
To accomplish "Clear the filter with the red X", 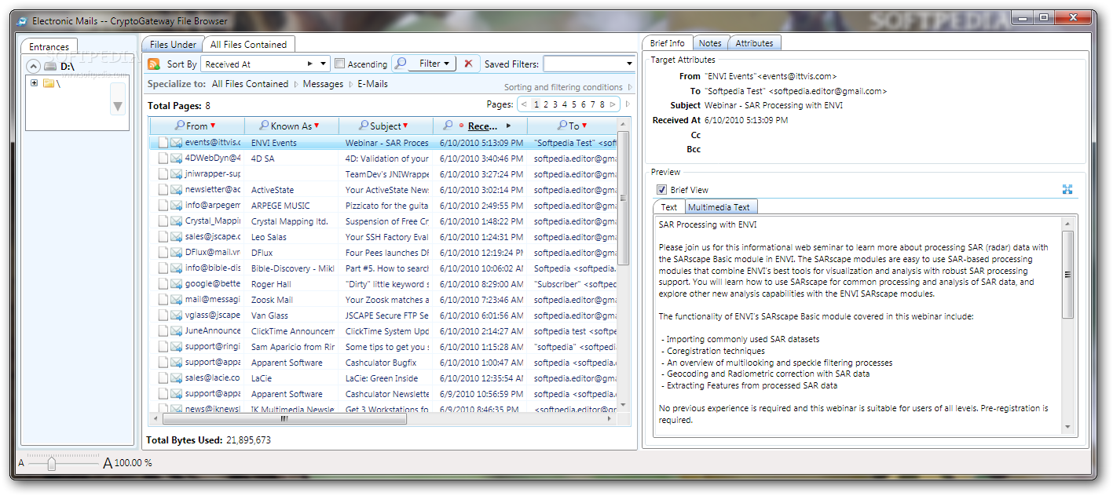I will (x=468, y=64).
